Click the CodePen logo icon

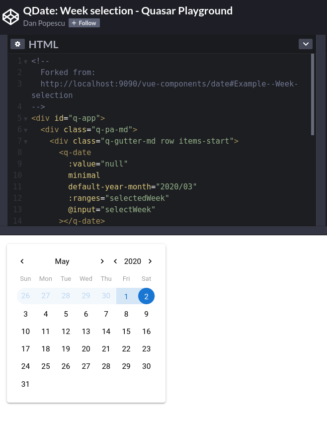(x=10, y=17)
